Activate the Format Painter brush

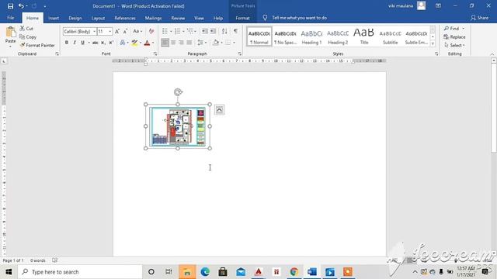coord(37,45)
